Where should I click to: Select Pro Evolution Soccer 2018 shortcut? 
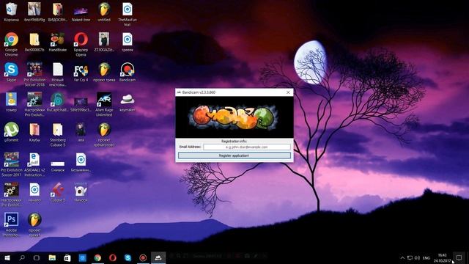(34, 74)
